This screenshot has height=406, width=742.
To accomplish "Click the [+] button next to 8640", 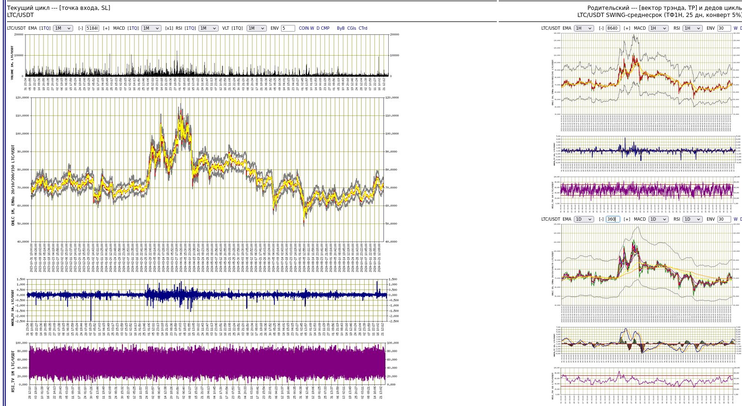I will coord(627,28).
